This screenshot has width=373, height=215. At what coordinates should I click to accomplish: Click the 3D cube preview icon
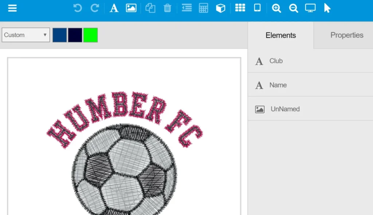220,8
